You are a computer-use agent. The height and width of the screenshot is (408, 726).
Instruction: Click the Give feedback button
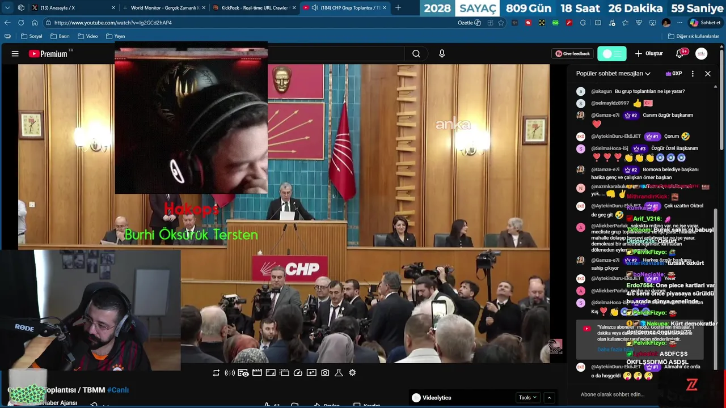573,54
